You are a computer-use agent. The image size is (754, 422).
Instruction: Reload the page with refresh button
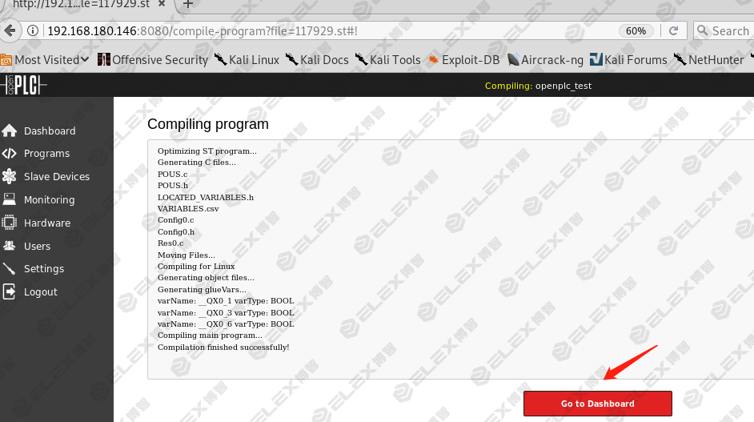[x=673, y=31]
